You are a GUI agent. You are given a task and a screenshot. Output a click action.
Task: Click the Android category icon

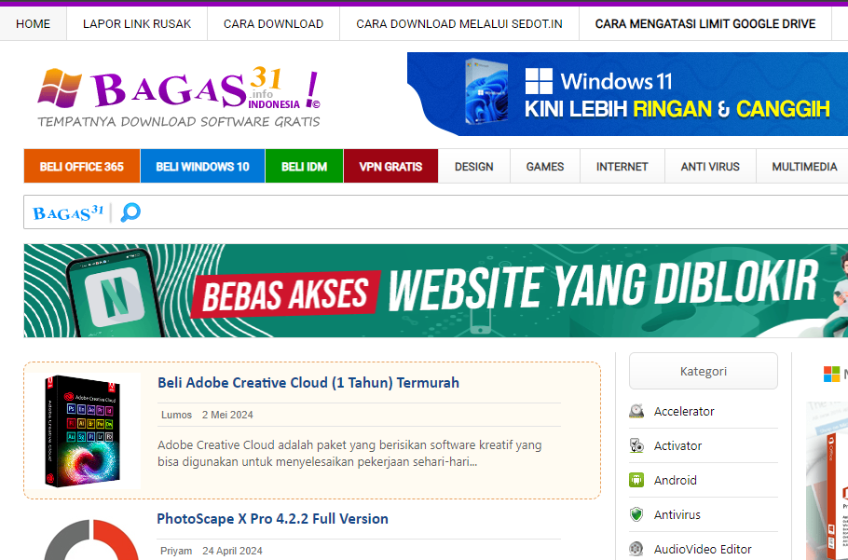coord(636,480)
